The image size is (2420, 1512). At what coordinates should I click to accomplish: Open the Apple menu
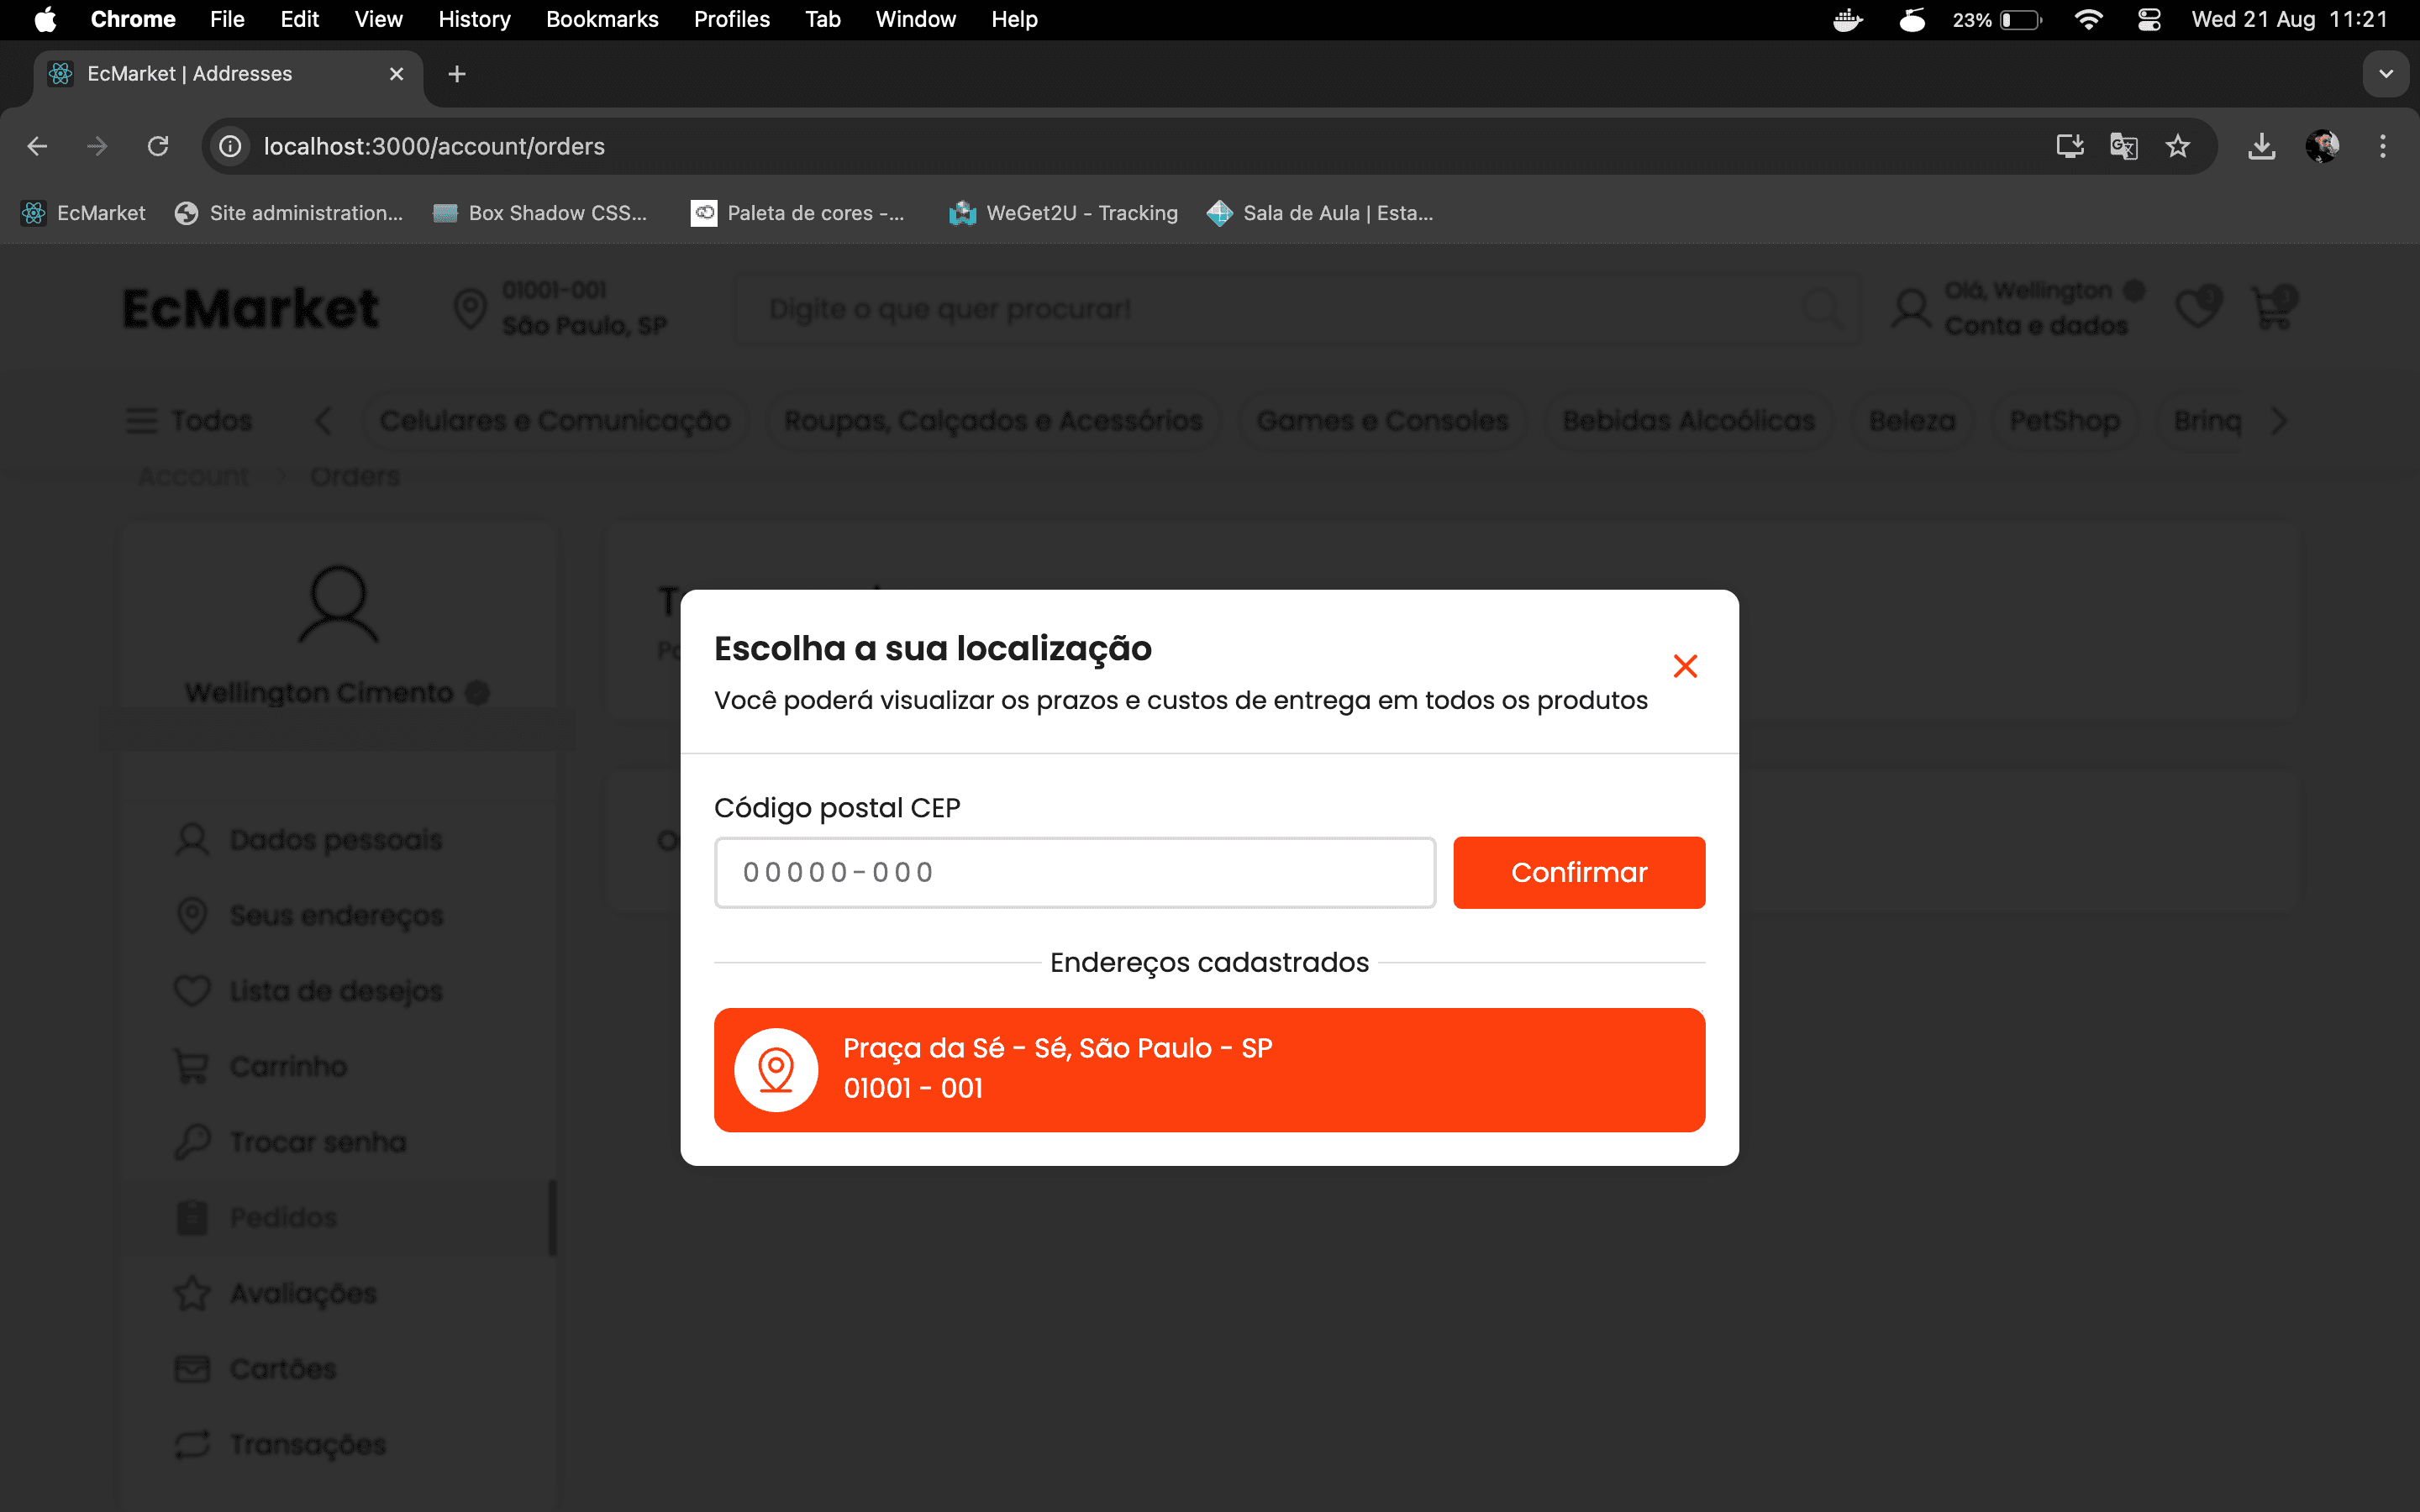(45, 20)
